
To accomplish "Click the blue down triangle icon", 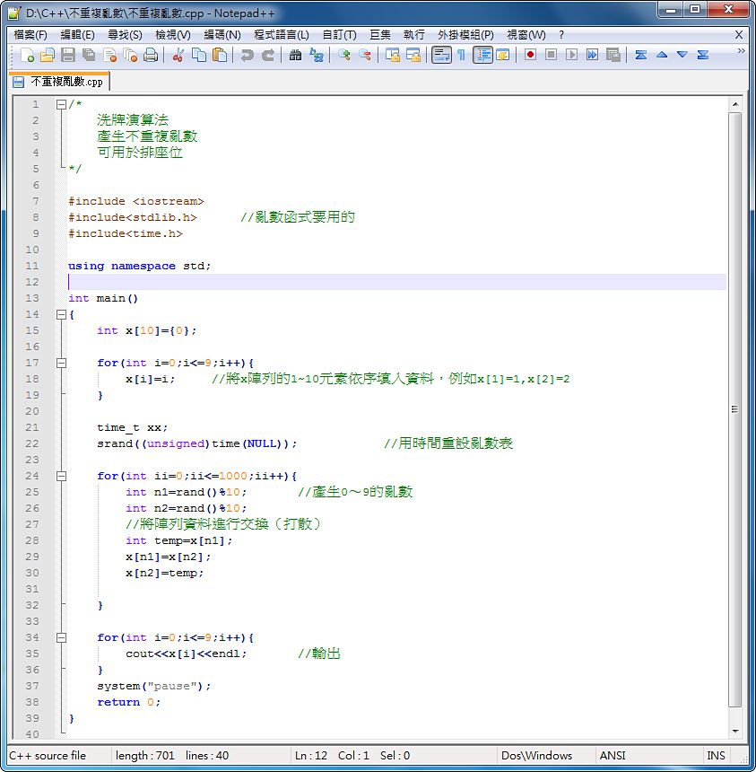I will (682, 55).
